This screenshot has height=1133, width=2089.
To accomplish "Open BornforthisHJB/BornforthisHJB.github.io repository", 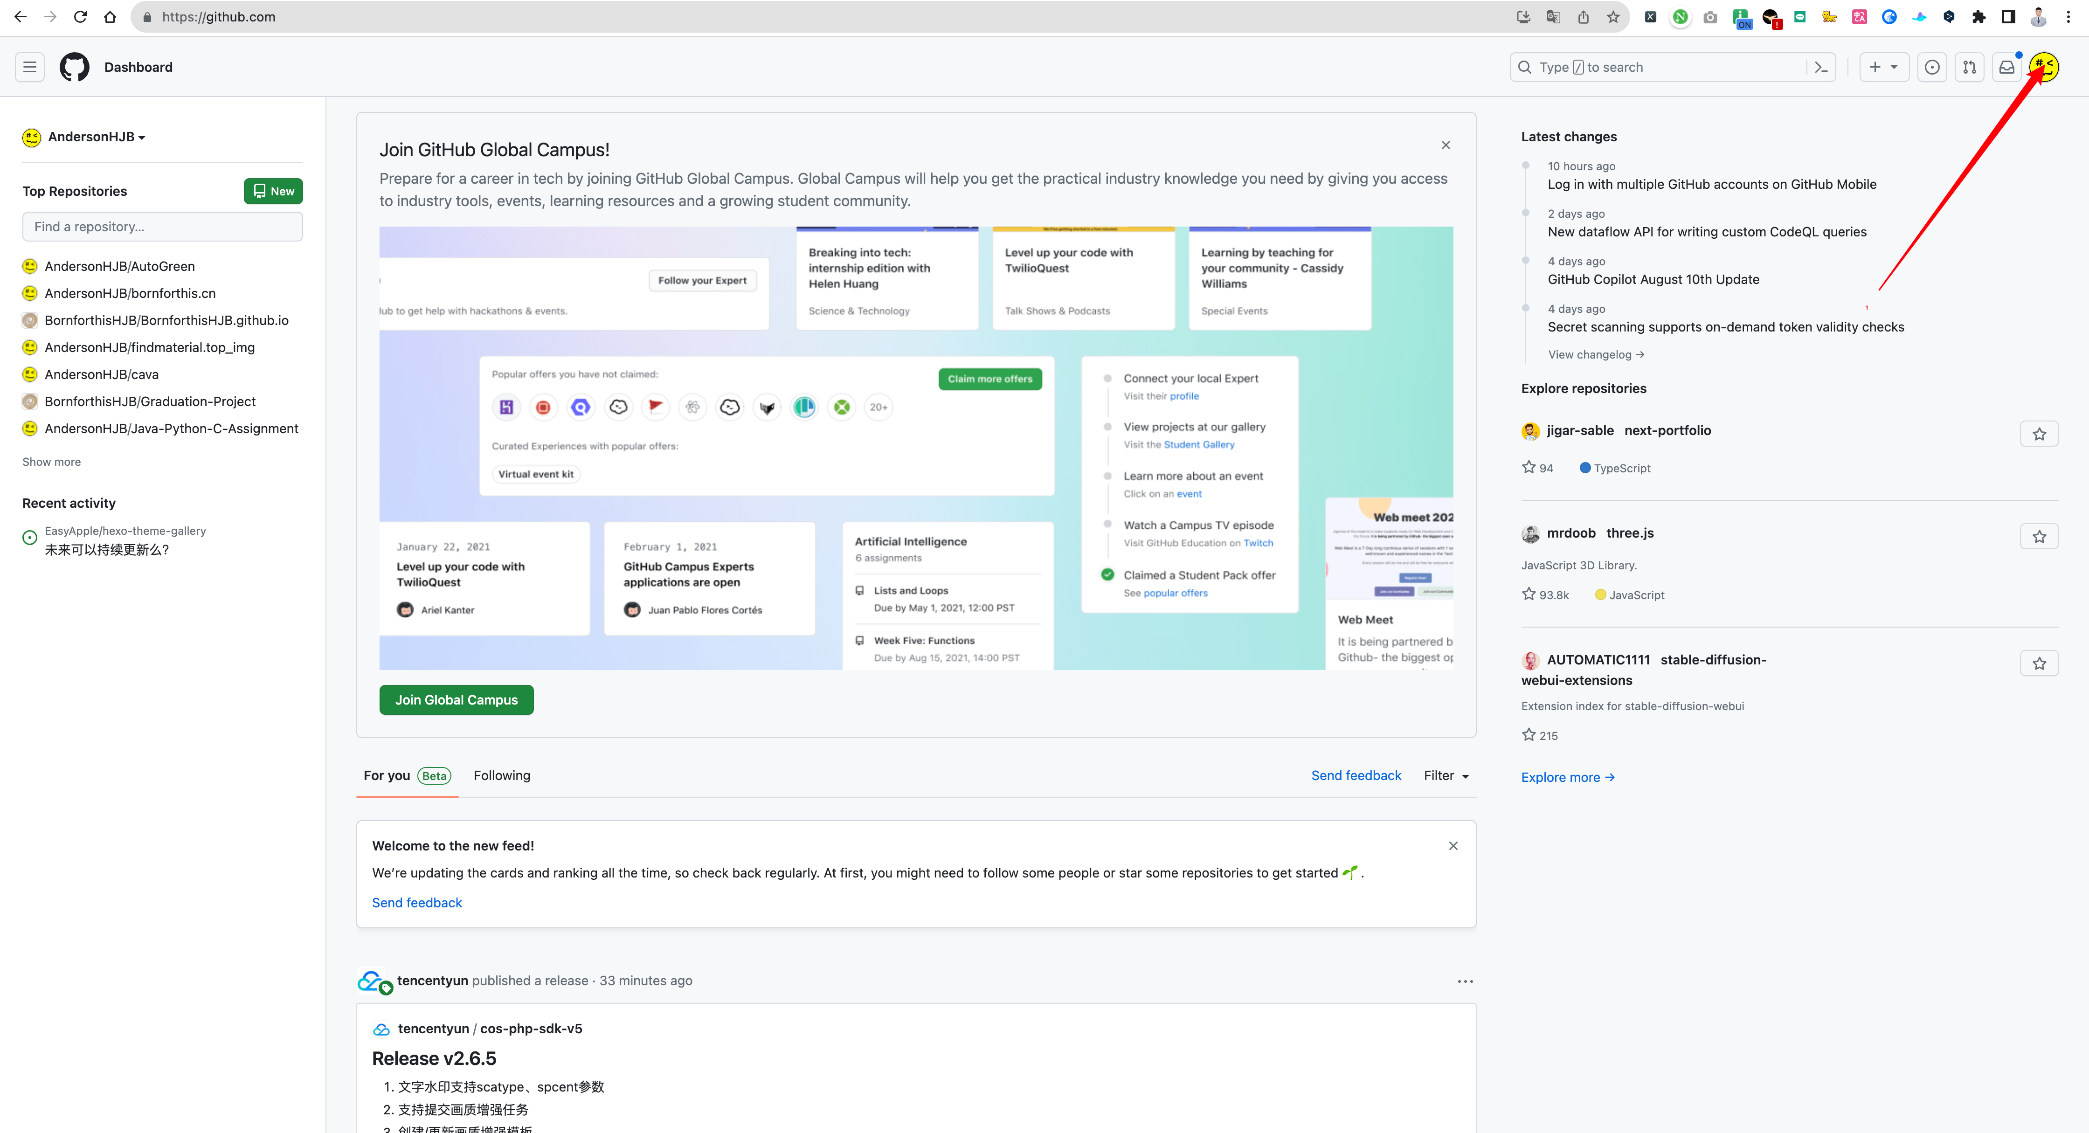I will (x=167, y=320).
